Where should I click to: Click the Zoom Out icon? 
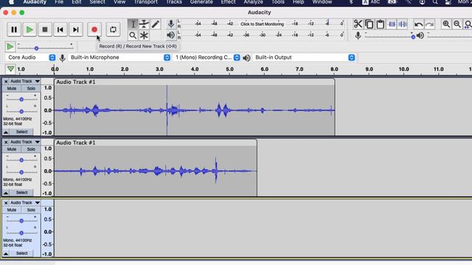(x=457, y=24)
